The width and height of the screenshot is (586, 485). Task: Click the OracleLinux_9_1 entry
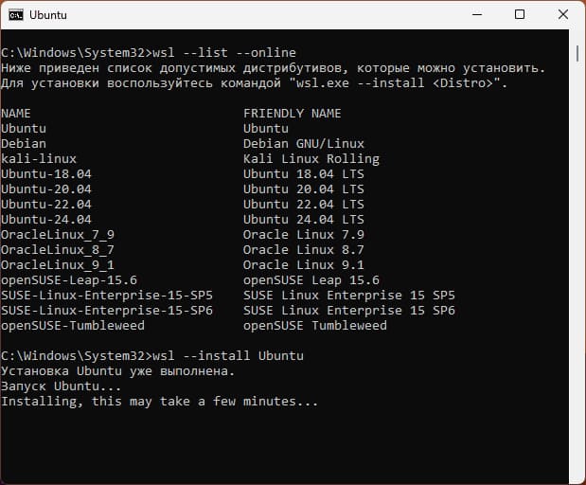tap(58, 264)
